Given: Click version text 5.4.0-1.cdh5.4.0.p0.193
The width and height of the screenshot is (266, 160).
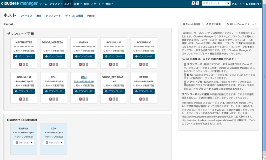Looking at the screenshot, I should tap(24, 47).
